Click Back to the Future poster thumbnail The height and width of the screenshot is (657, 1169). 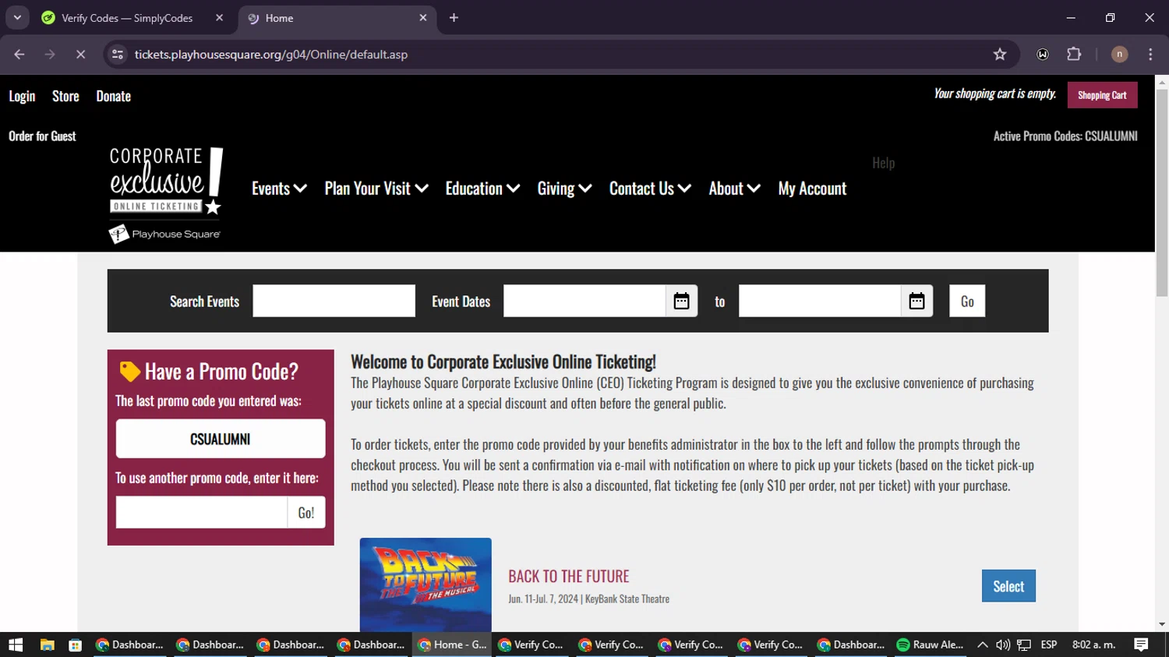426,585
